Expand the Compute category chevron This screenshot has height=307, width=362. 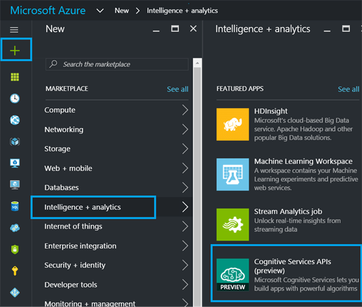pos(185,110)
